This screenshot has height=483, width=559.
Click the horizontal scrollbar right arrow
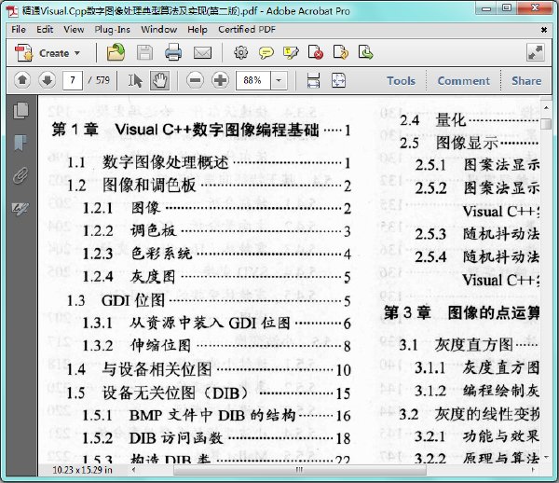[533, 470]
